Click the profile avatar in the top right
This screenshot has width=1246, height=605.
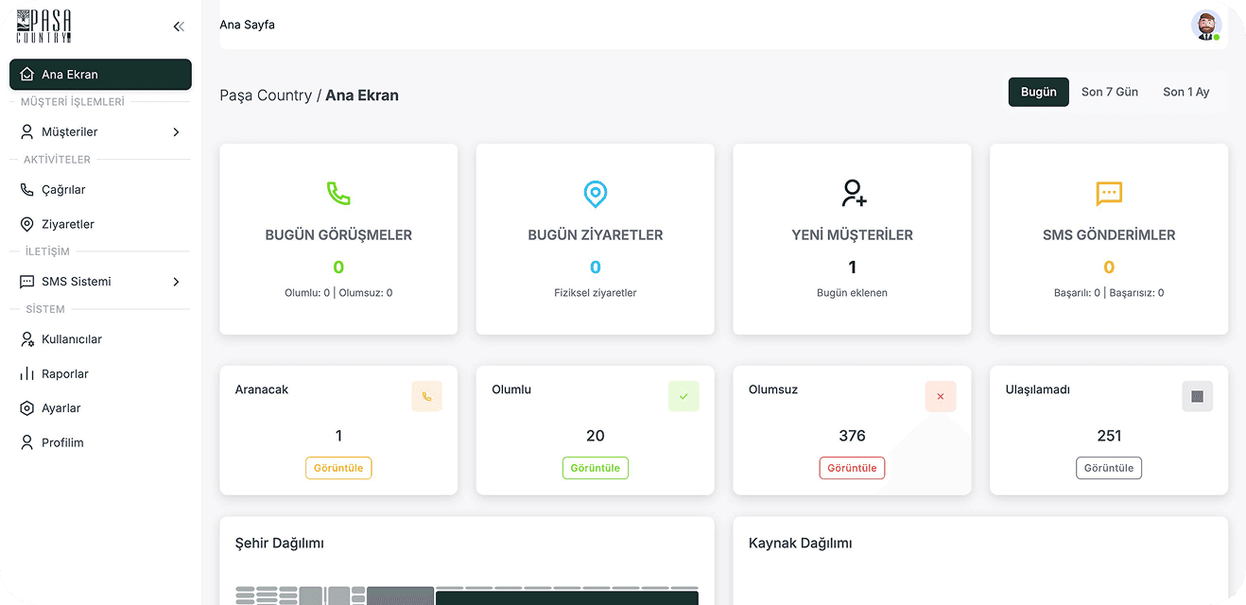point(1205,25)
